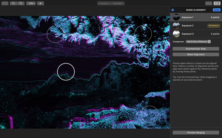Click the split view icon in toolbar
This screenshot has width=222, height=138.
coord(208,3)
